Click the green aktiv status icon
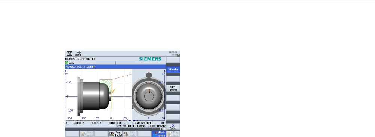This screenshot has width=375, height=137. coord(67,63)
